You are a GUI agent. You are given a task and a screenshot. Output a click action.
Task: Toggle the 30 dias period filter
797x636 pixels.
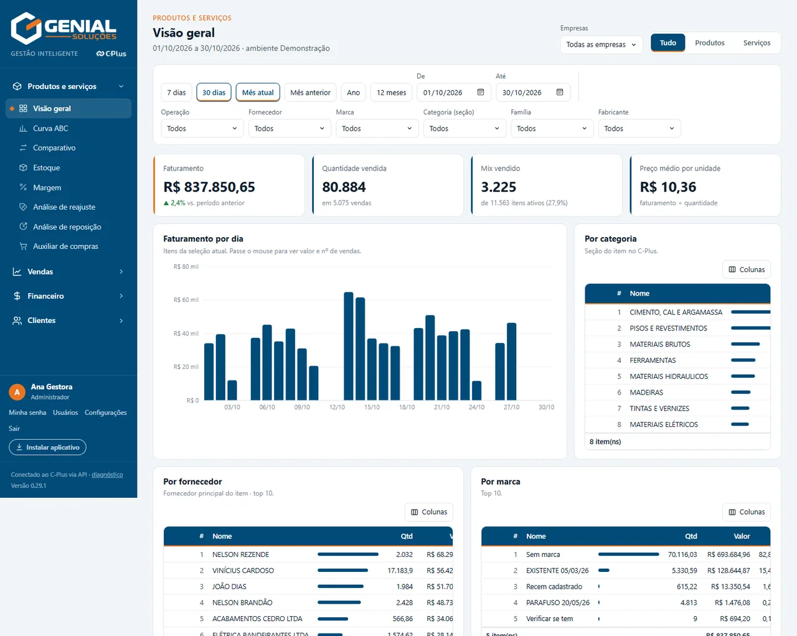[x=214, y=93]
